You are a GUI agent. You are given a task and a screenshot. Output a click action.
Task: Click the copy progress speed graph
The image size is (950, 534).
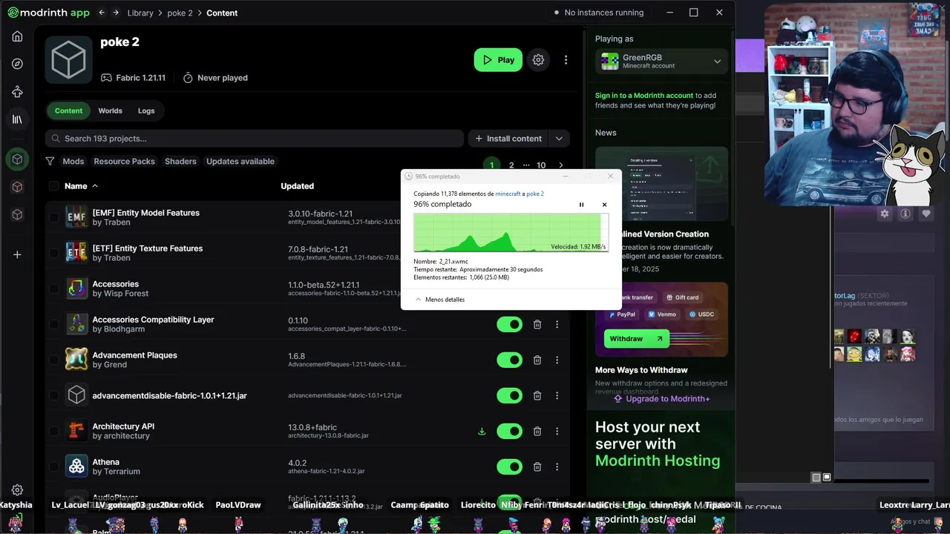click(x=511, y=232)
